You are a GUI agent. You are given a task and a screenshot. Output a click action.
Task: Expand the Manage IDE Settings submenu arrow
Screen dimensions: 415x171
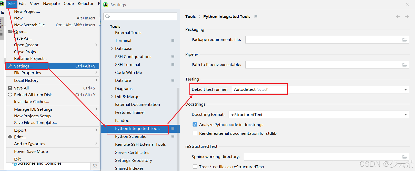point(96,109)
